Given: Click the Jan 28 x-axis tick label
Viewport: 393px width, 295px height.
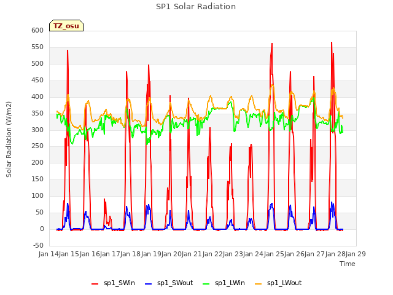Looking at the screenshot, I should (x=335, y=254).
